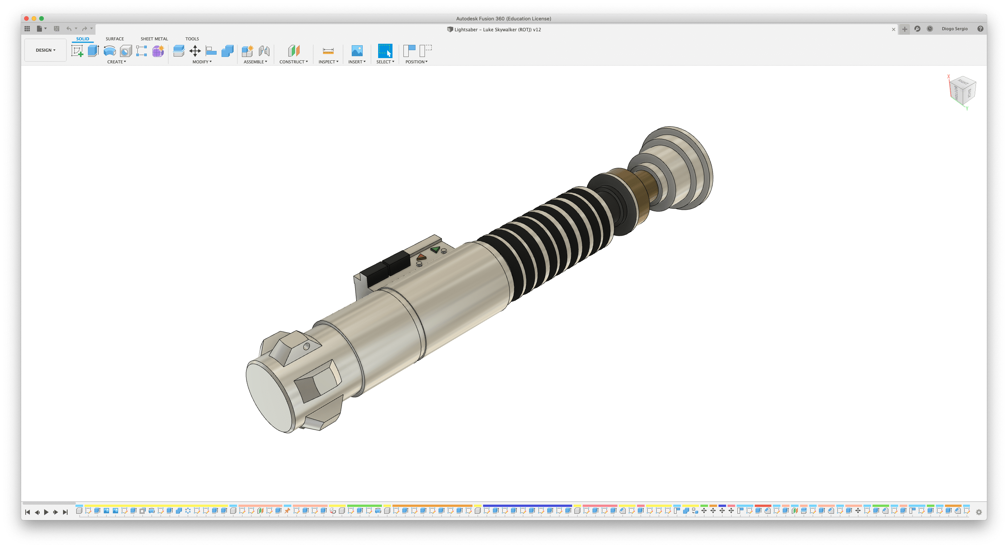Open the undo history dropdown arrow
This screenshot has width=1008, height=548.
[x=76, y=29]
